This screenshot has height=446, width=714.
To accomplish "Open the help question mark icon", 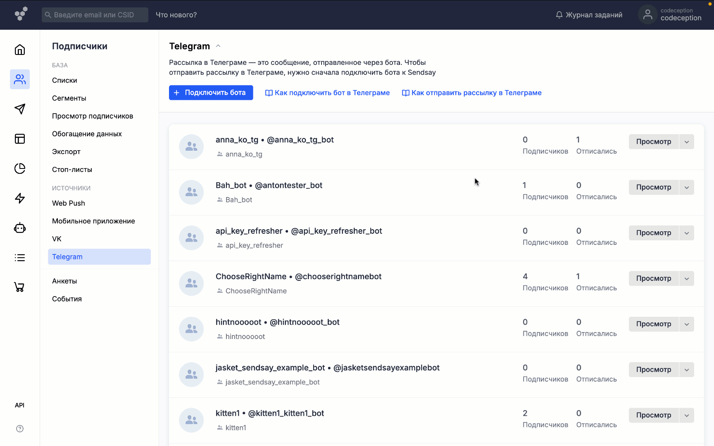I will [20, 429].
